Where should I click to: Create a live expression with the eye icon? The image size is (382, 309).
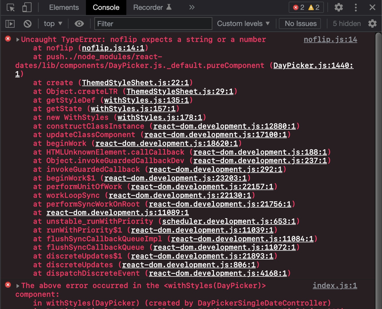tap(79, 24)
